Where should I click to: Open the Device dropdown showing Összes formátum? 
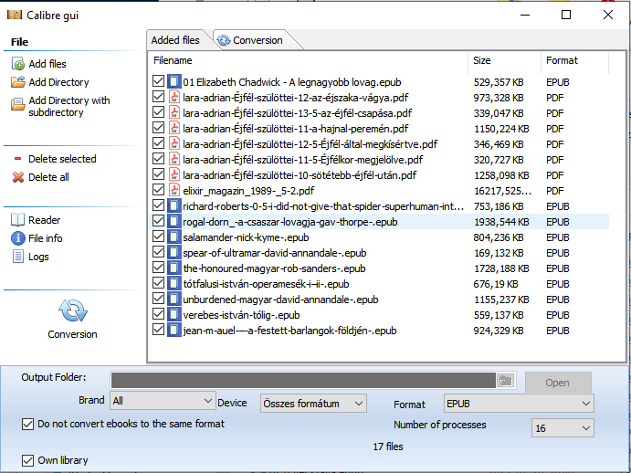pos(313,404)
